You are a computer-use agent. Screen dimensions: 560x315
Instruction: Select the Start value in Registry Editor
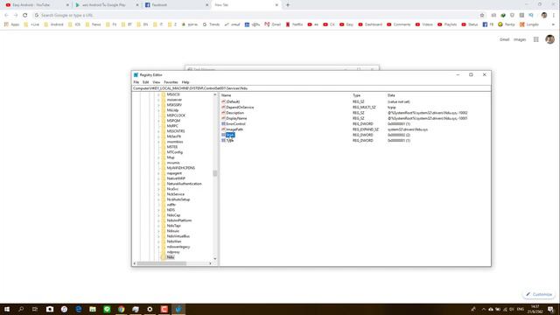point(230,135)
